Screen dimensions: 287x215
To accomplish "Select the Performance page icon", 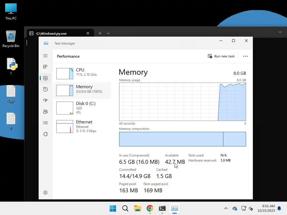I will (45, 78).
